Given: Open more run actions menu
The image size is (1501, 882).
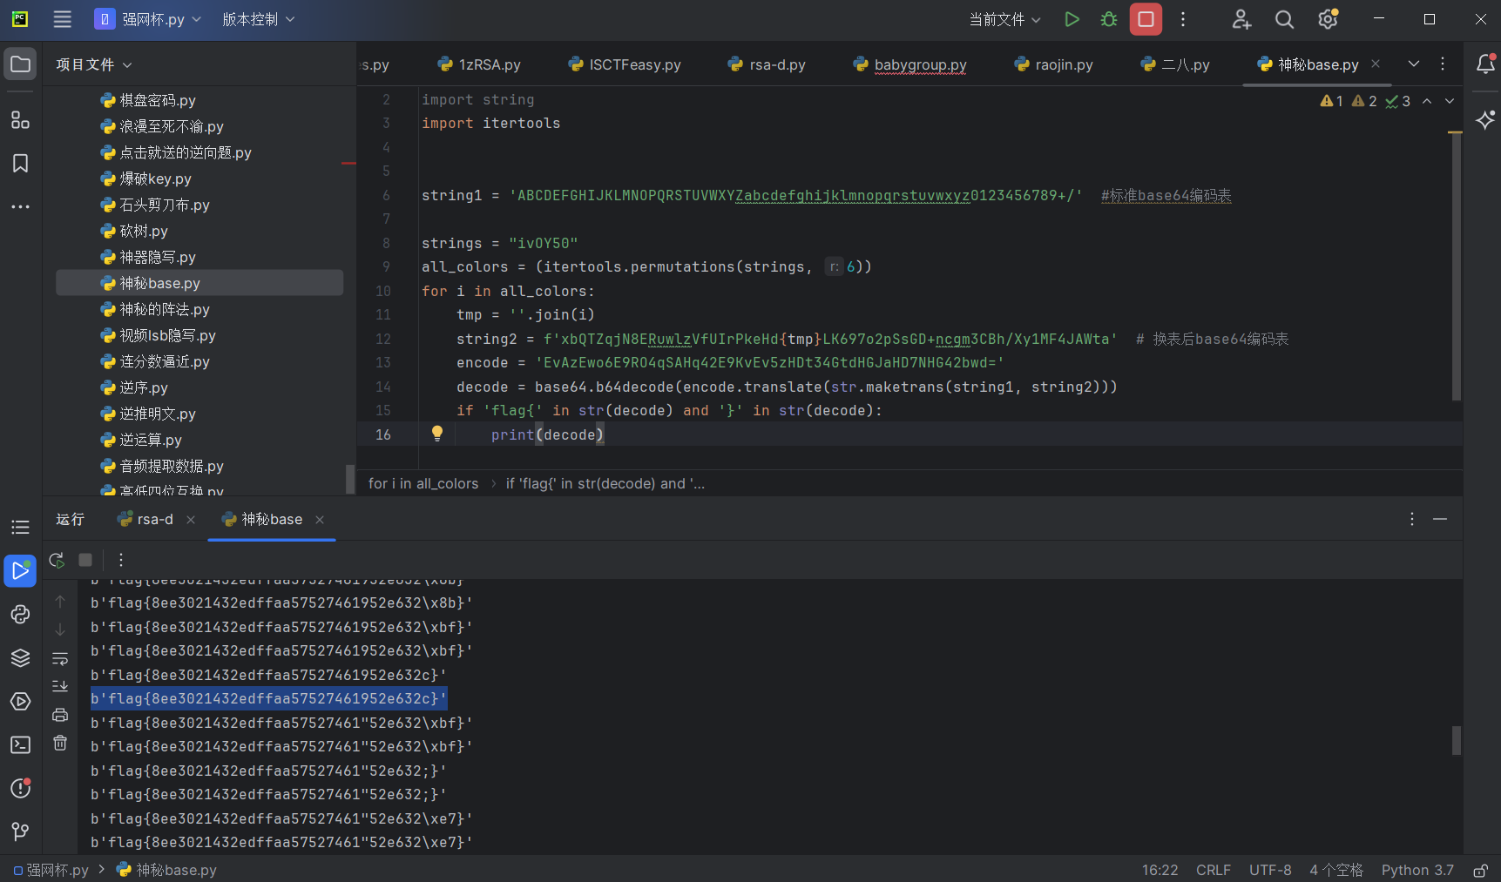Looking at the screenshot, I should pos(1183,19).
